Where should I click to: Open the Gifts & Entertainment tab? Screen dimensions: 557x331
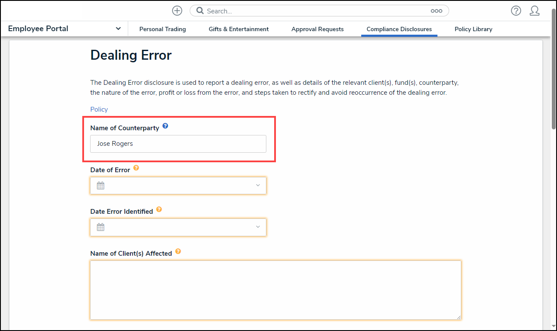click(239, 29)
